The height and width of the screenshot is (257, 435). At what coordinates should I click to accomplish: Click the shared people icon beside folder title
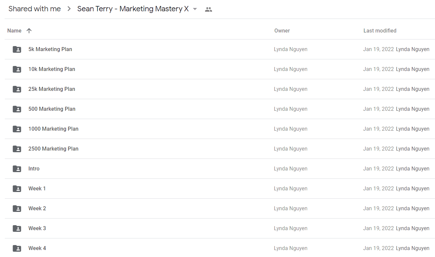point(208,9)
